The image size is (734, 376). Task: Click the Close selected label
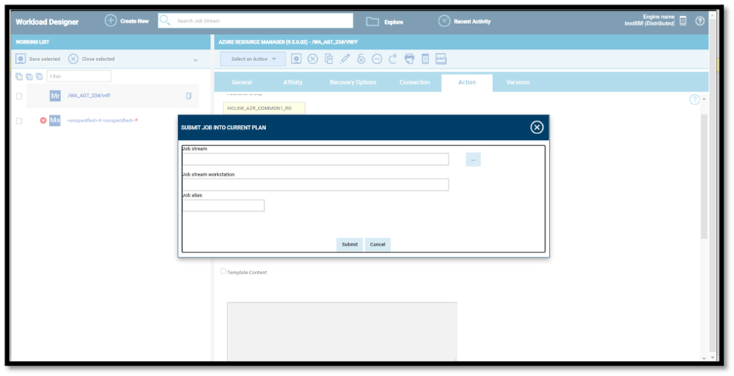pos(98,60)
